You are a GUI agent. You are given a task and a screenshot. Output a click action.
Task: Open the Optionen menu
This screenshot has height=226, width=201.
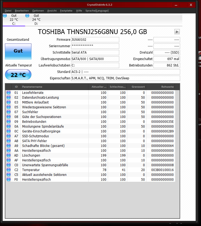38,11
